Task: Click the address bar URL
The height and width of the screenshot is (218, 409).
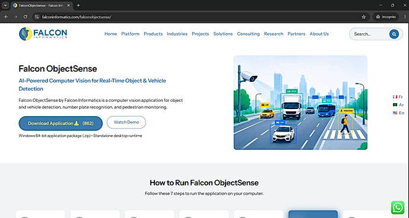Action: (x=77, y=17)
